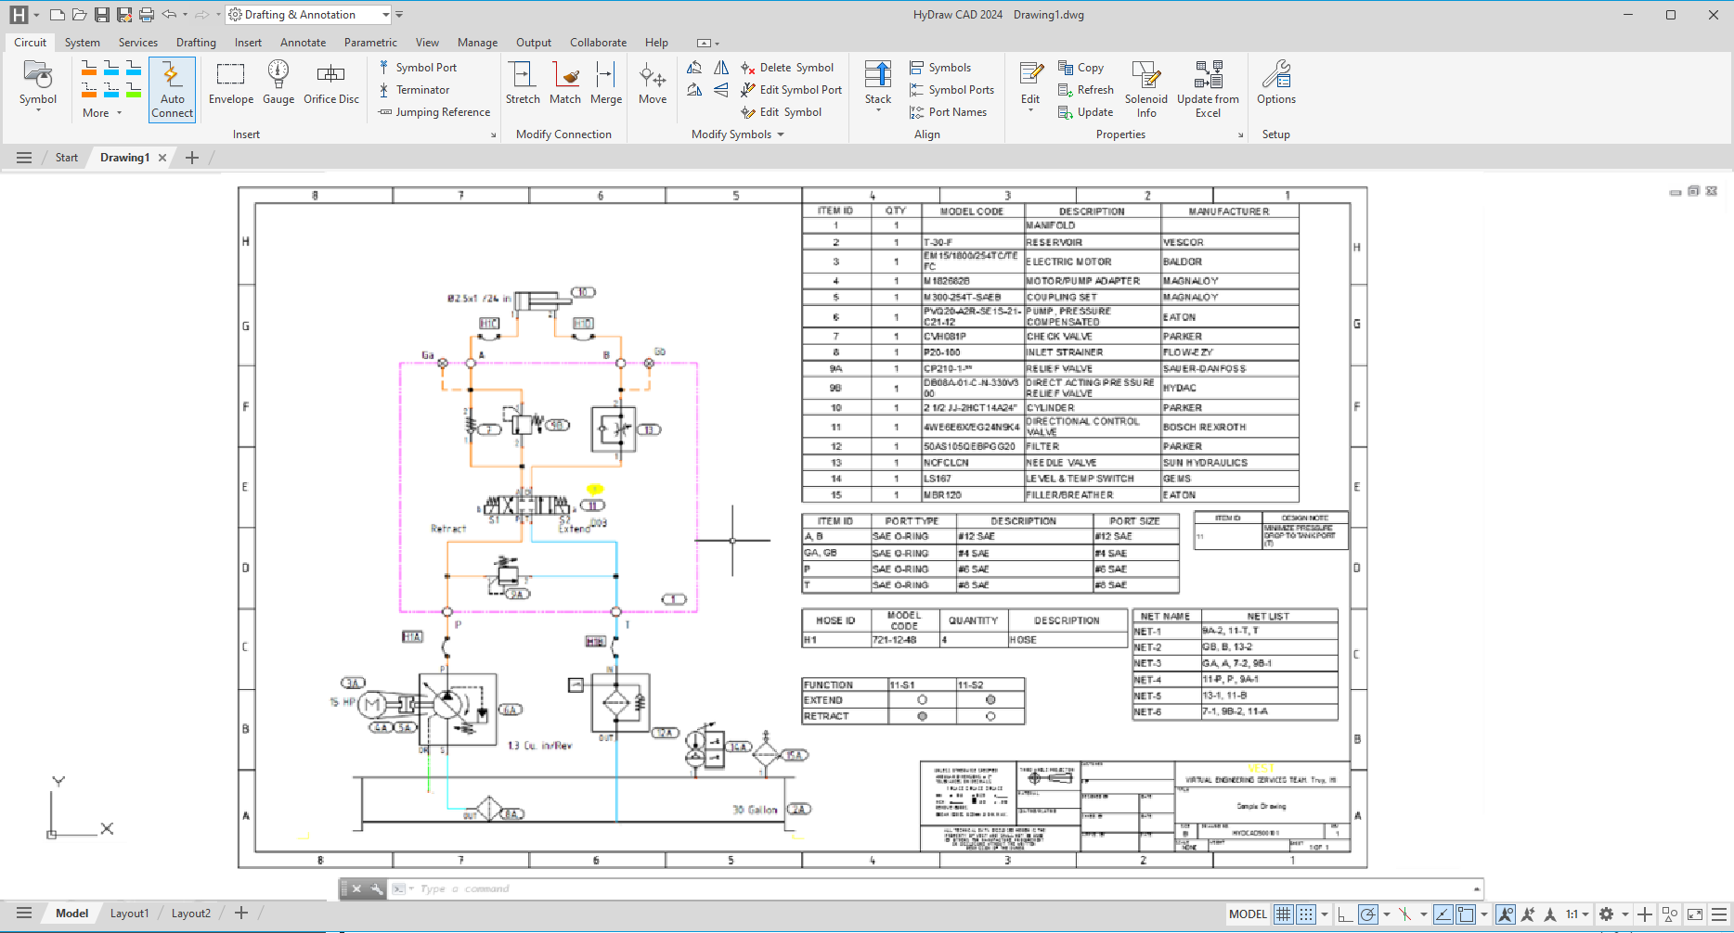The height and width of the screenshot is (933, 1734).
Task: Switch to the Services ribbon tab
Action: coord(137,43)
